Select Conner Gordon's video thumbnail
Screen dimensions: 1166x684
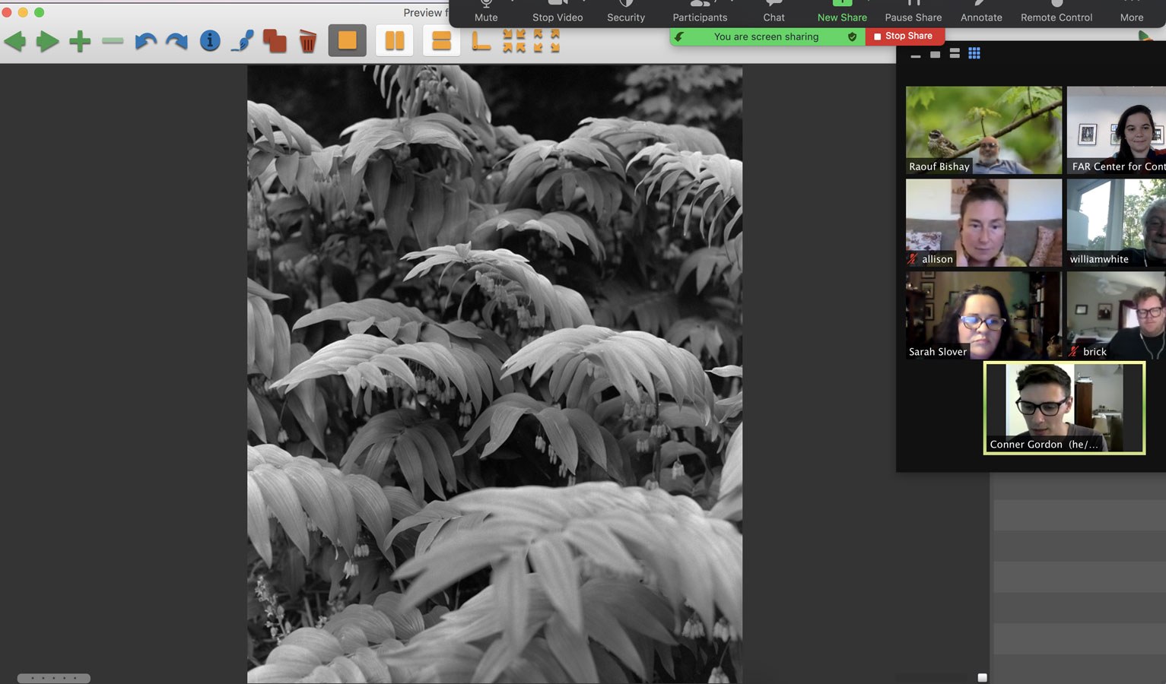[1064, 408]
